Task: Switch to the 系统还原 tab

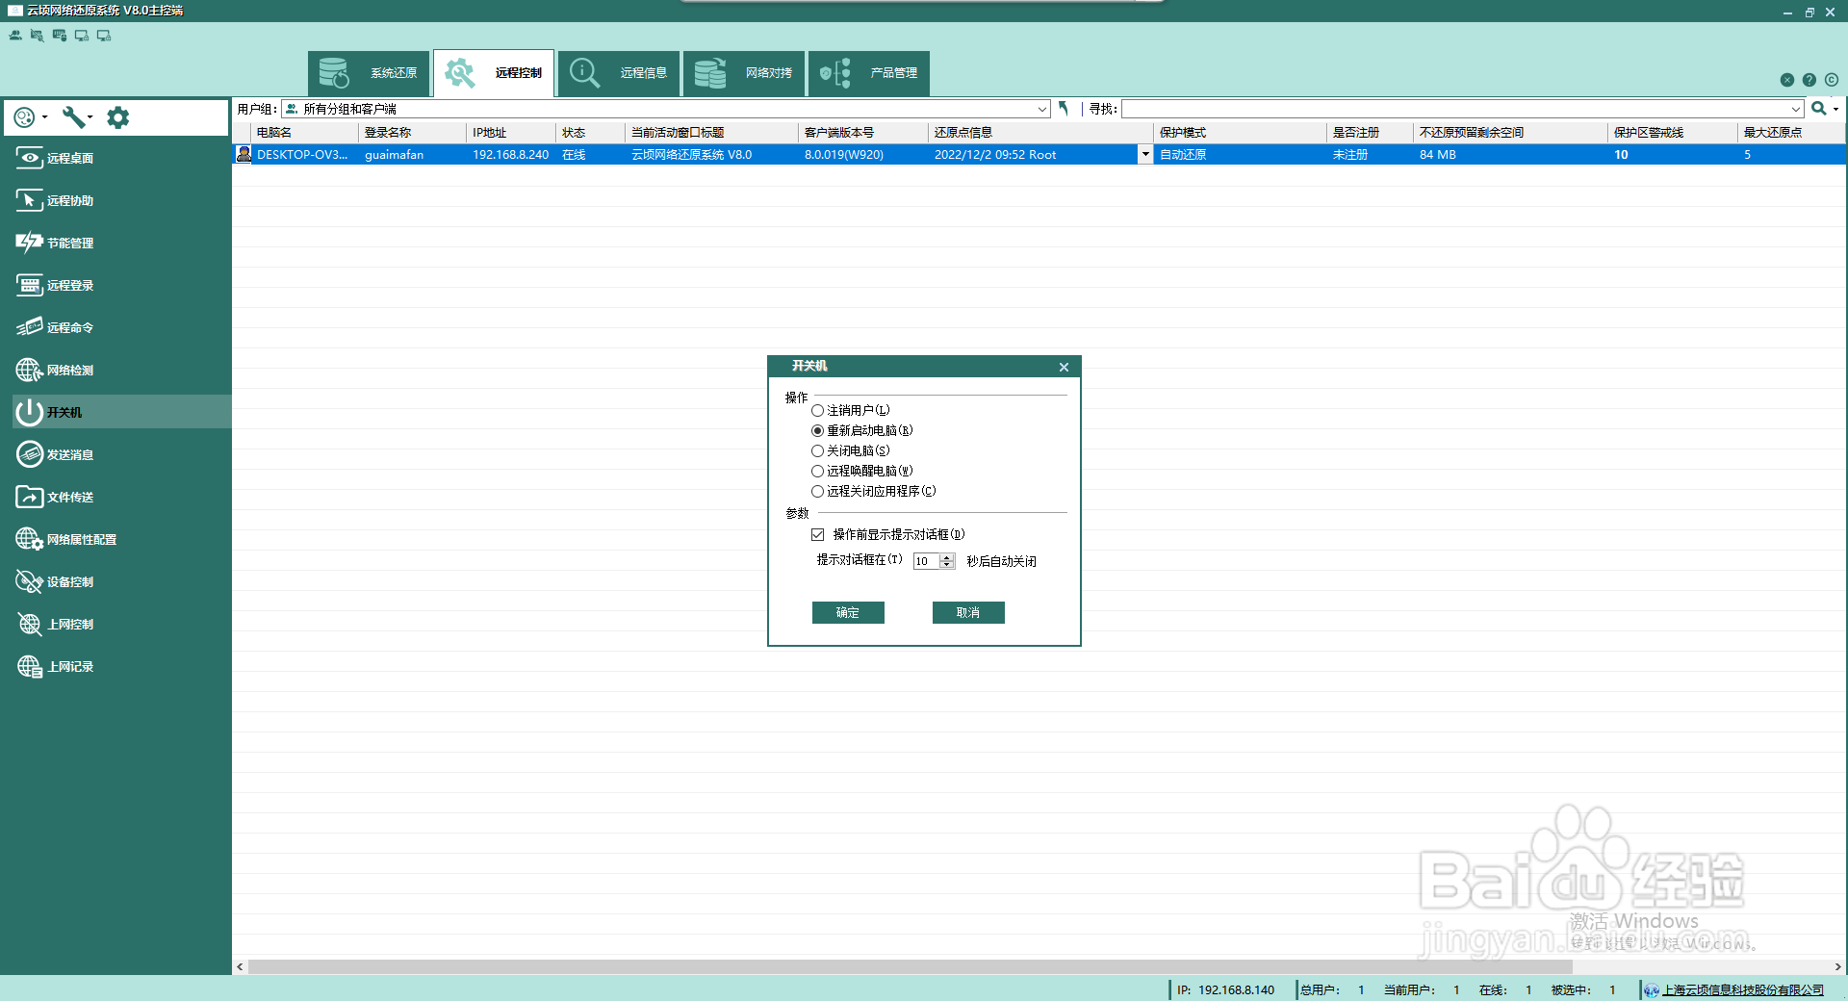Action: point(369,73)
